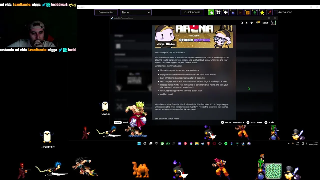Open Windows taskbar search

[x=145, y=143]
